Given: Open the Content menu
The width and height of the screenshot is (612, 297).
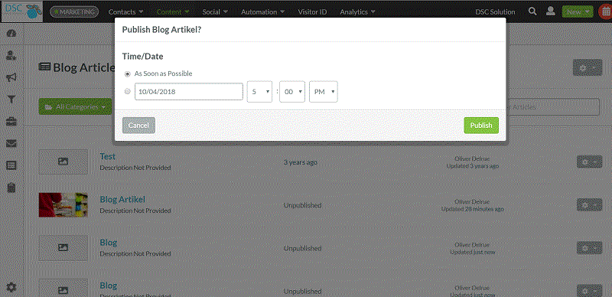Looking at the screenshot, I should 173,11.
